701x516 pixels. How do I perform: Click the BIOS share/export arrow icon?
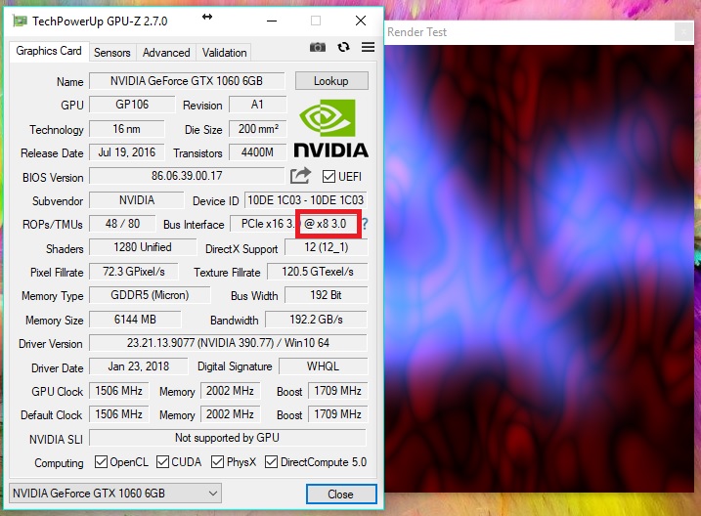[300, 176]
